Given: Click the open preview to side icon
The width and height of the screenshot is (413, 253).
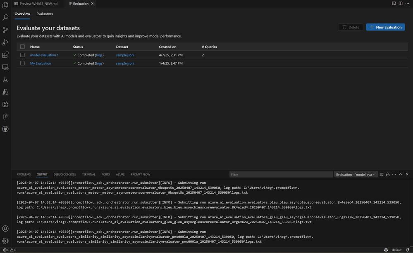Looking at the screenshot, I should (394, 3).
